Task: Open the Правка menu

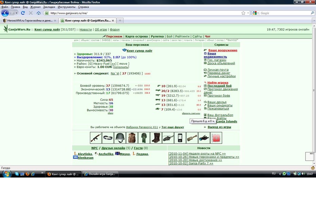Action: [x=15, y=7]
